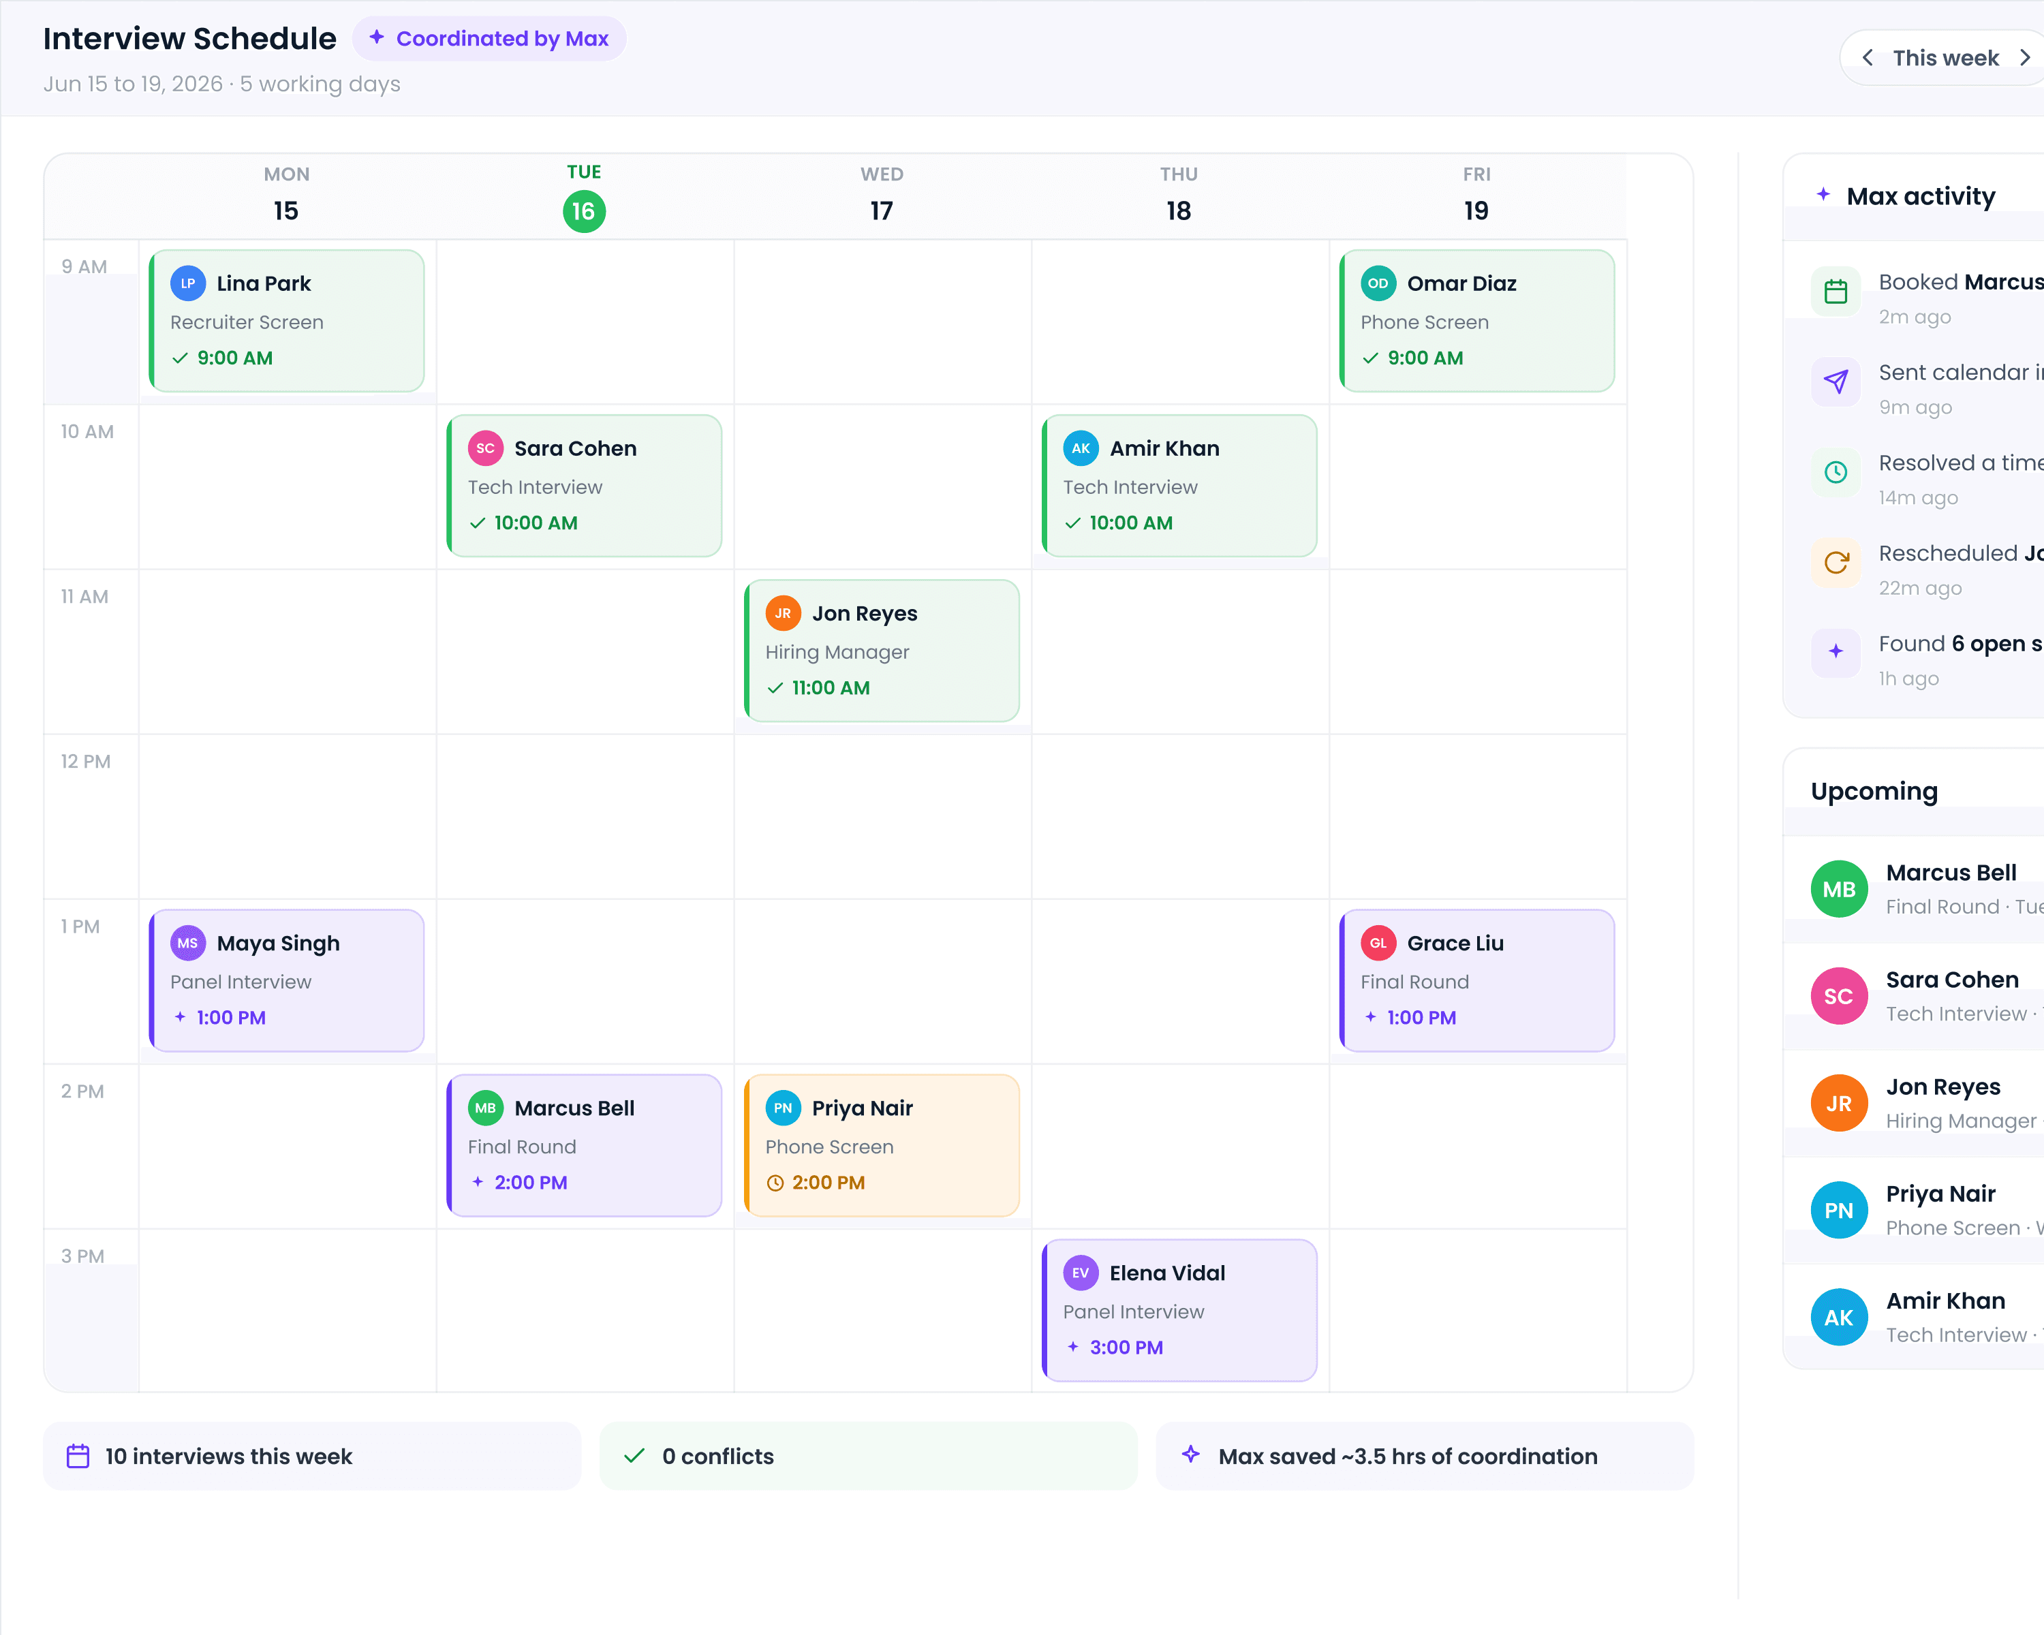The width and height of the screenshot is (2044, 1635).
Task: Click Found 6 open sparkle icon
Action: pos(1836,652)
